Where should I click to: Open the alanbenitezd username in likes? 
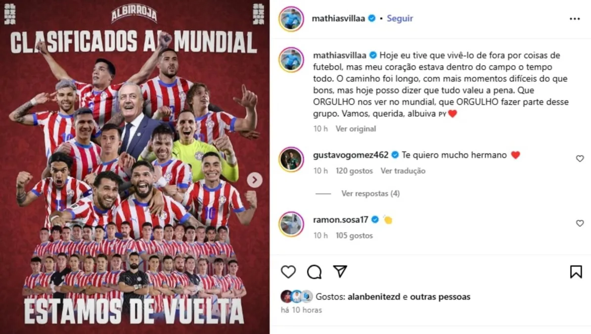pyautogui.click(x=374, y=297)
